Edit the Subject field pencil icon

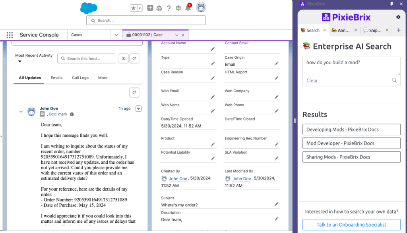click(277, 203)
